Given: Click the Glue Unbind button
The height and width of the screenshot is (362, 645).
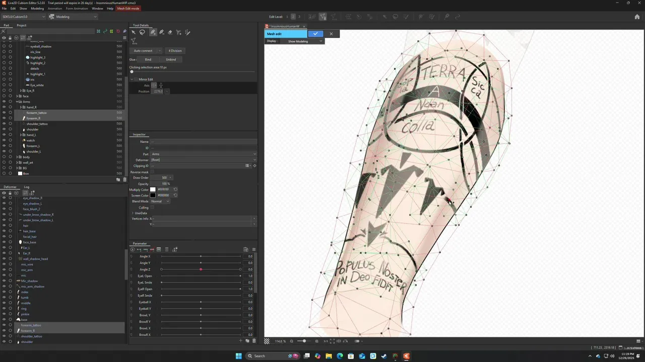Looking at the screenshot, I should click(x=171, y=59).
